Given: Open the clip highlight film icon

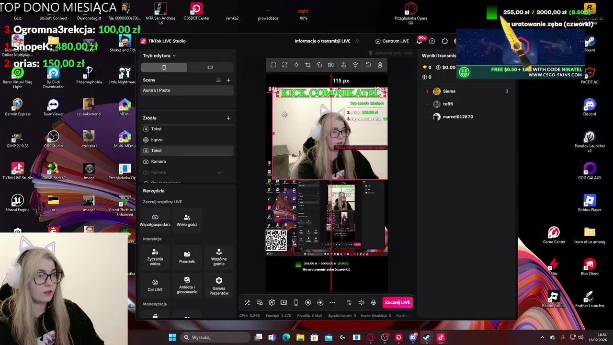Looking at the screenshot, I should pos(284,302).
